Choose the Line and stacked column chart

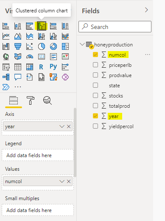42,36
